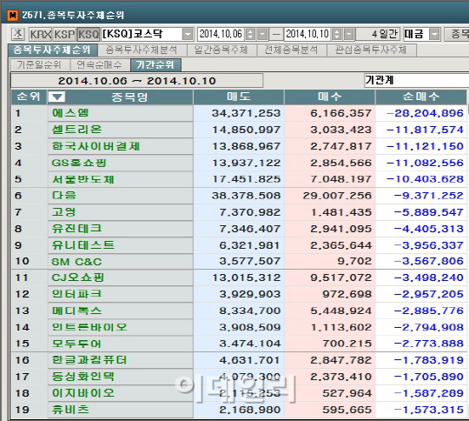Select stock 모두투어
Screen dimensions: 469x421
(76, 344)
